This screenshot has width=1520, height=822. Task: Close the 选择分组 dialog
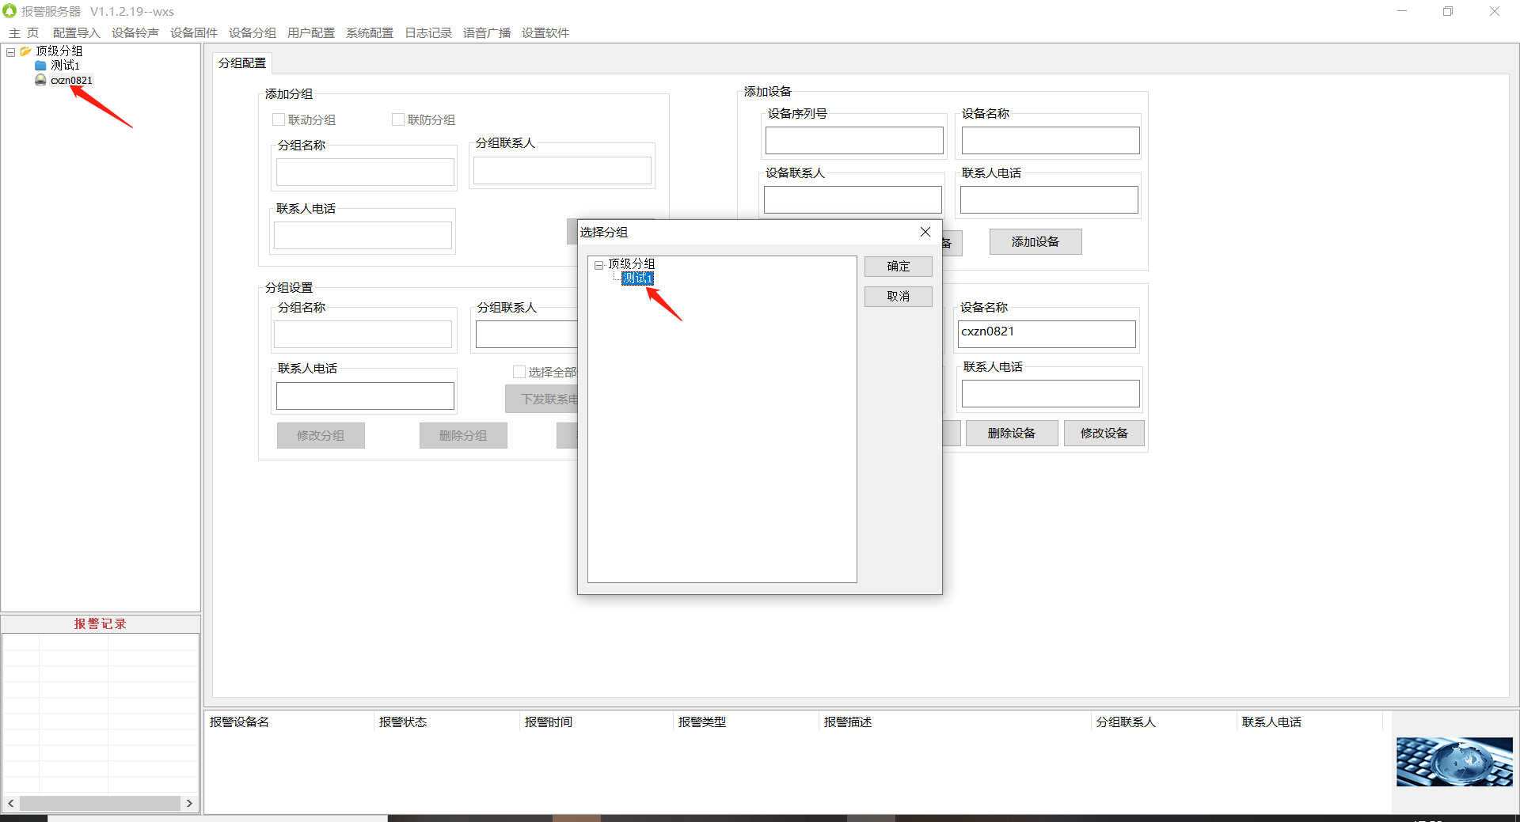[x=925, y=232]
